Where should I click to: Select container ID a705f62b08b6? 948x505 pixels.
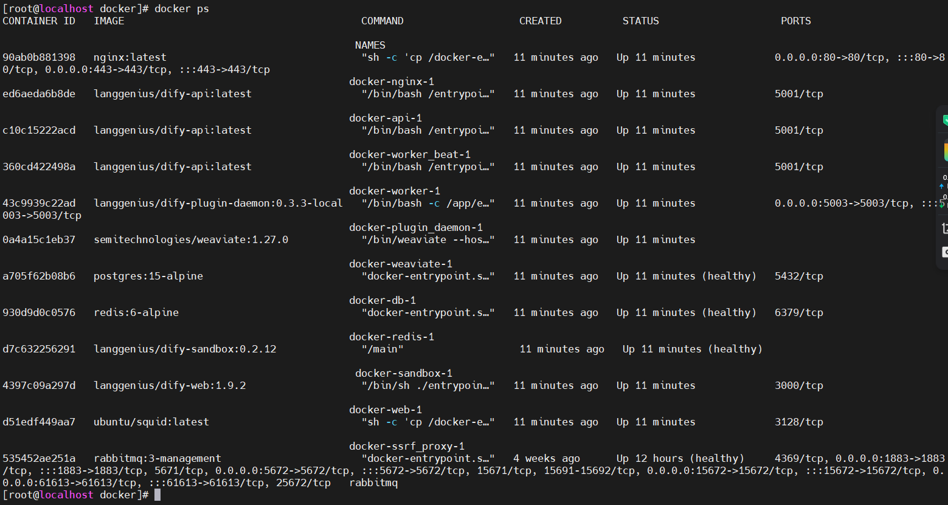tap(39, 276)
